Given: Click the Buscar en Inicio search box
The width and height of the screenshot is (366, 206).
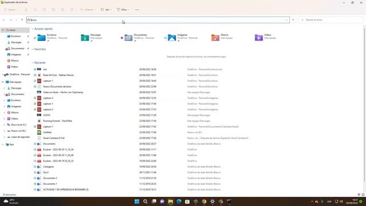Looking at the screenshot, I should click(331, 20).
